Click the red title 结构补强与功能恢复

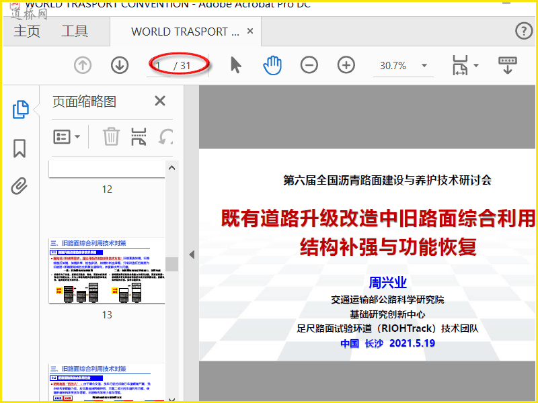388,247
